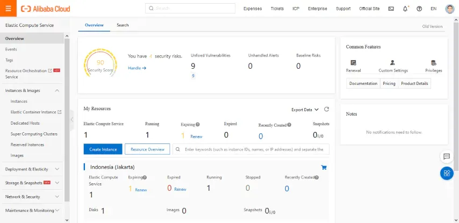459x223 pixels.
Task: Open the notifications bell
Action: [405, 9]
